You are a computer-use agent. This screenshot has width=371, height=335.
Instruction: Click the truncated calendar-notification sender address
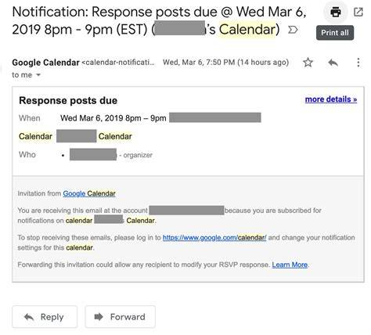118,63
